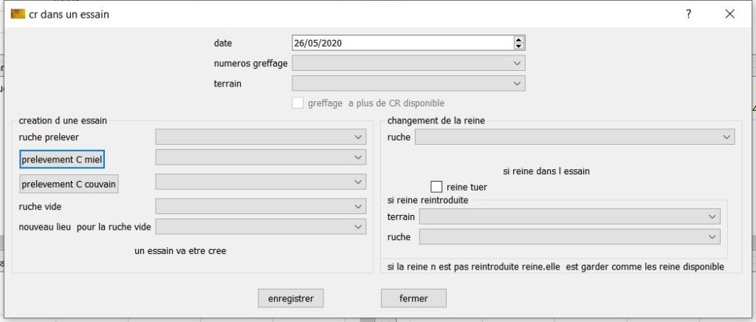This screenshot has width=756, height=322.
Task: Close the cr dans un essain dialog
Action: point(729,14)
